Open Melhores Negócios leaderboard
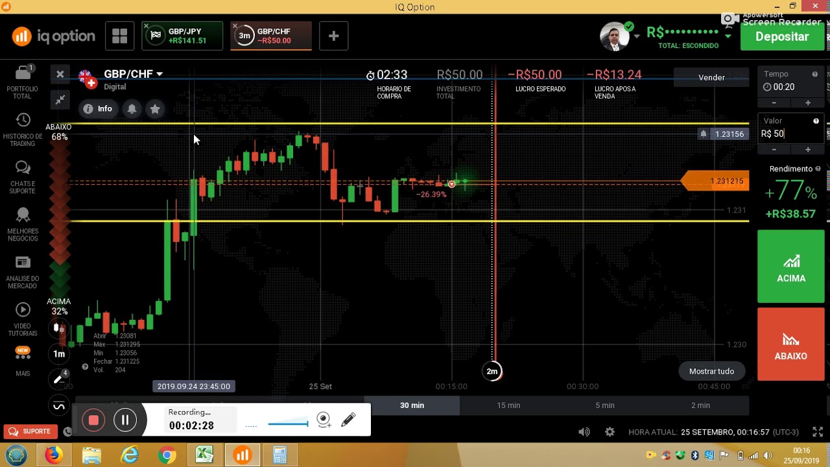This screenshot has height=467, width=830. 23,224
